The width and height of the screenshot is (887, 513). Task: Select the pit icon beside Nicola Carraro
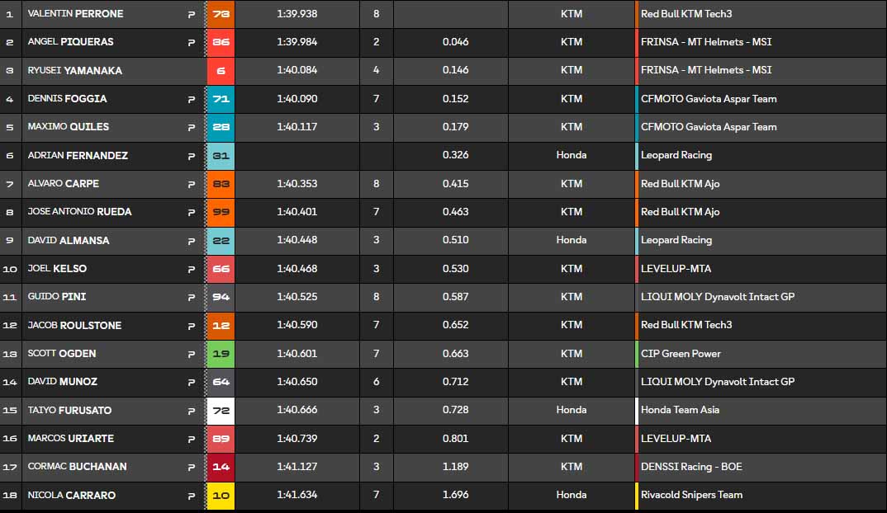(192, 496)
